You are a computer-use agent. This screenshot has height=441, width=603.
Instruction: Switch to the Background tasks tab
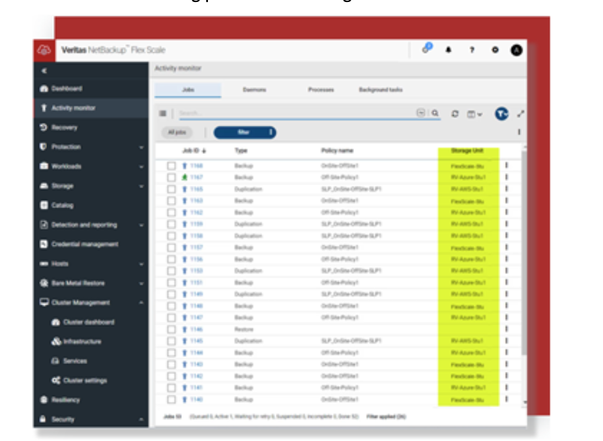381,89
